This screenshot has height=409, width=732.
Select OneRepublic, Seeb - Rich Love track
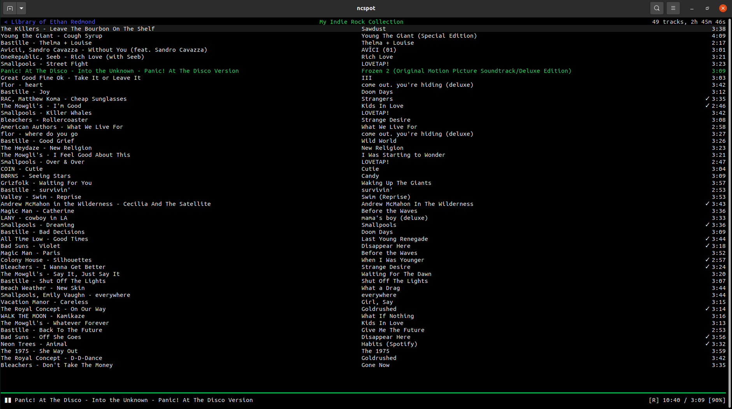click(x=363, y=57)
